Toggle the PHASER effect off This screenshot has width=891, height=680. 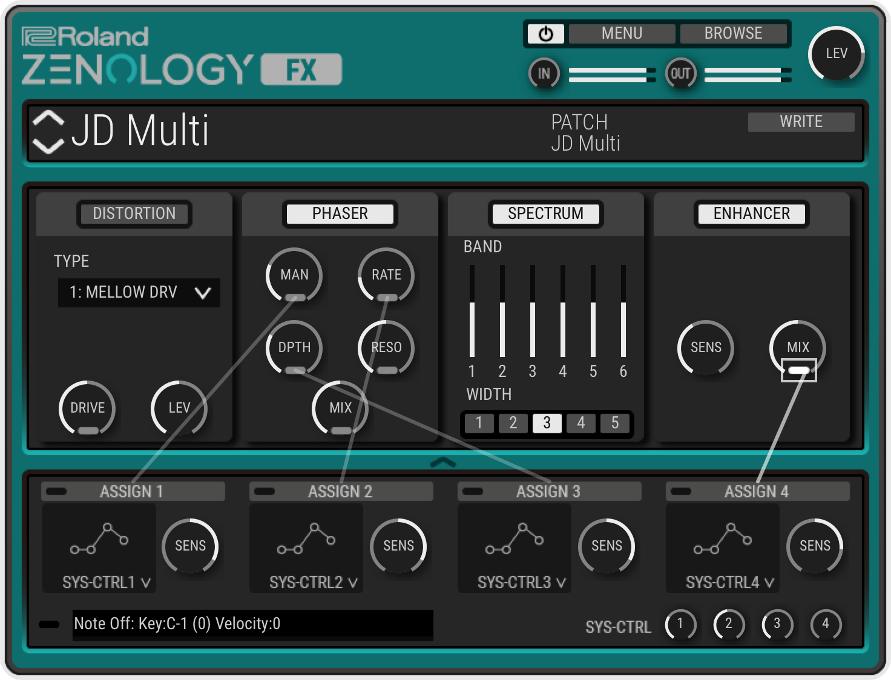340,214
